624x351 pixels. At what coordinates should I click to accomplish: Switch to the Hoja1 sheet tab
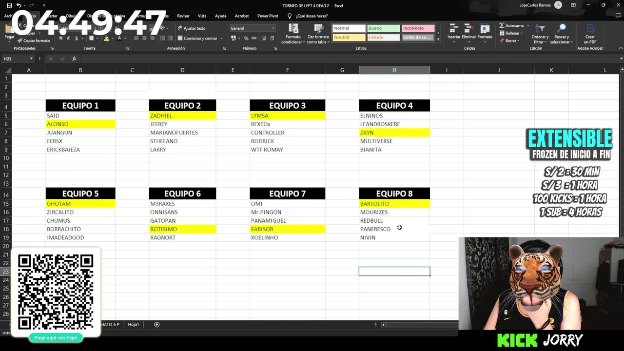click(134, 325)
